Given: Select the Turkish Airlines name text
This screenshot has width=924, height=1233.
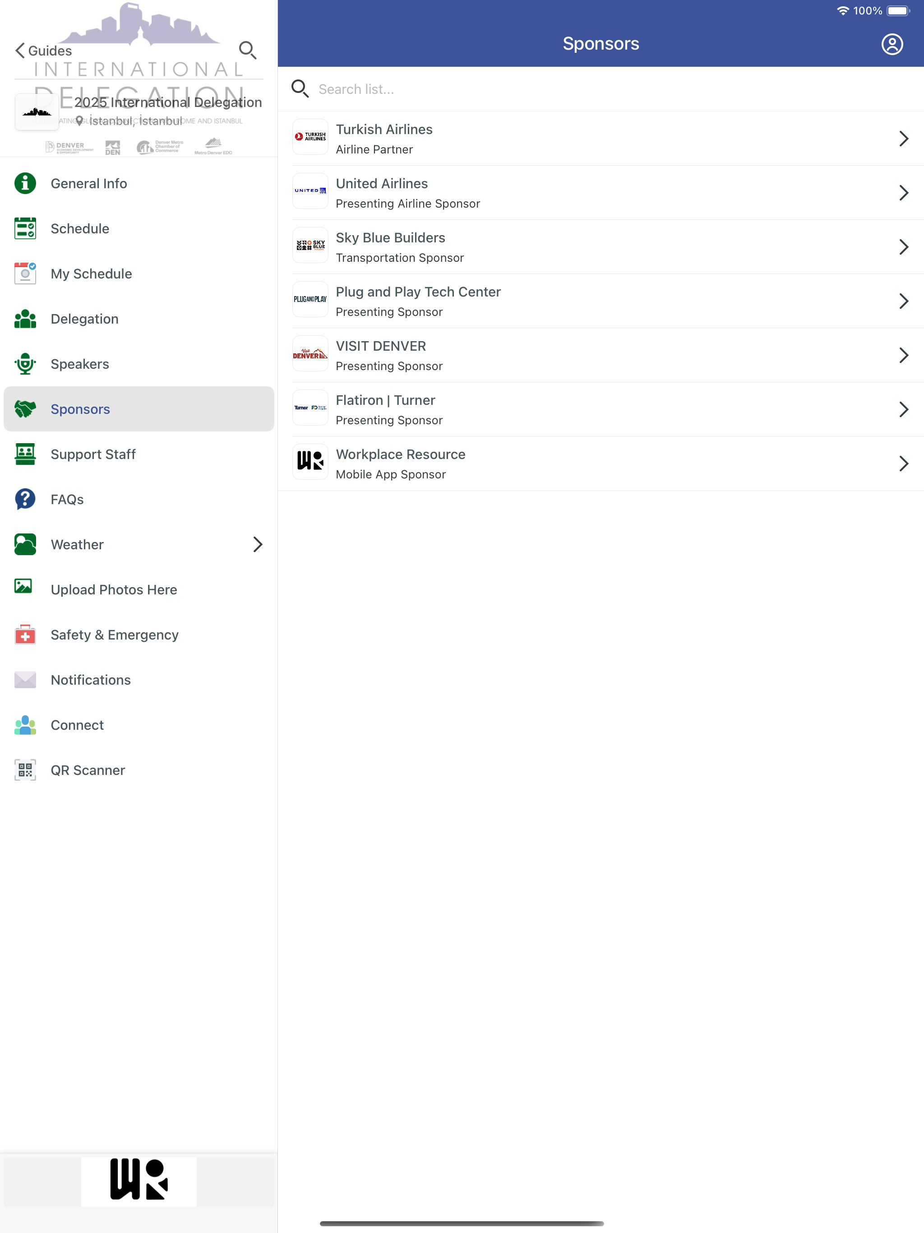Looking at the screenshot, I should click(x=384, y=130).
